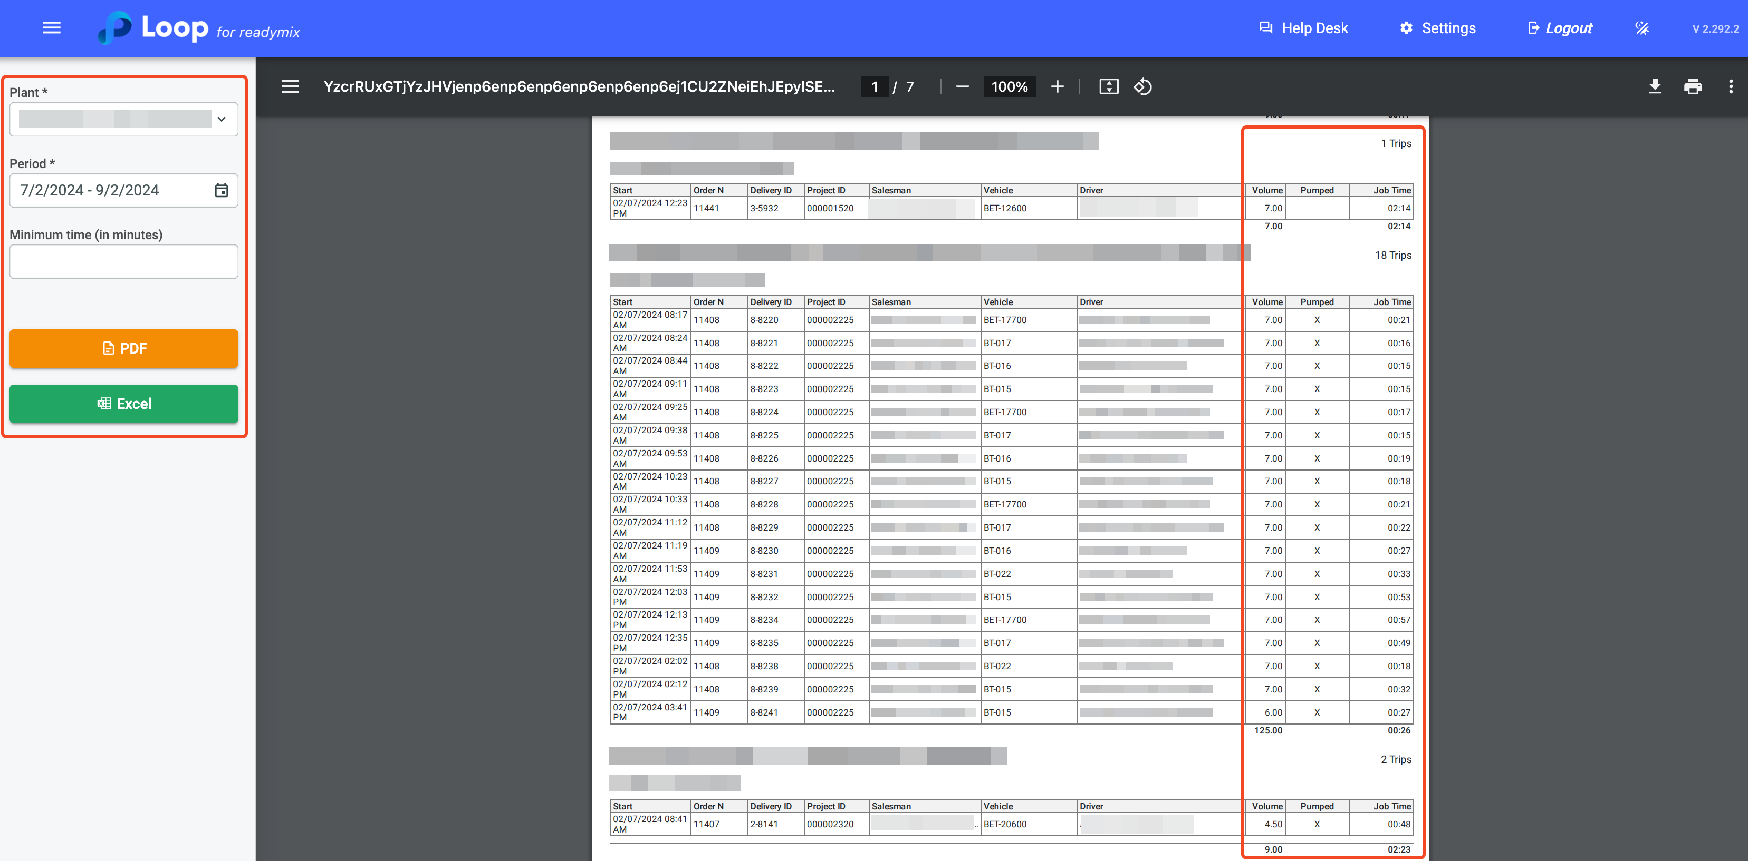Generate the orange PDF report button

tap(123, 348)
